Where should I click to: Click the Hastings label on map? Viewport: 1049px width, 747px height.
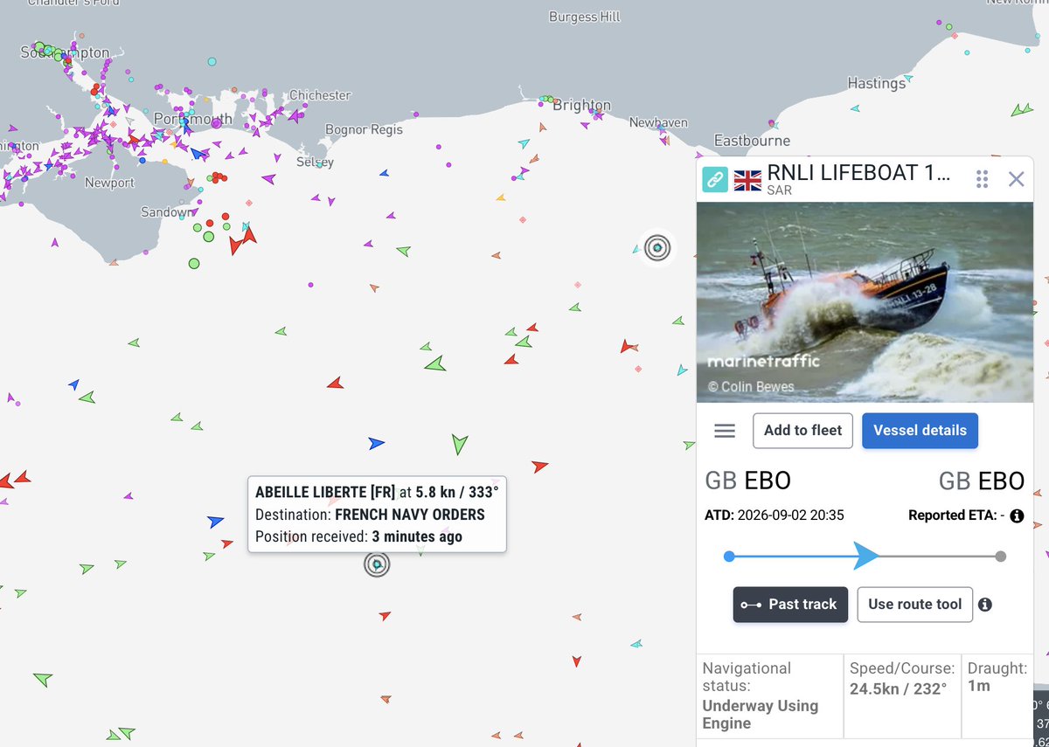[x=877, y=83]
